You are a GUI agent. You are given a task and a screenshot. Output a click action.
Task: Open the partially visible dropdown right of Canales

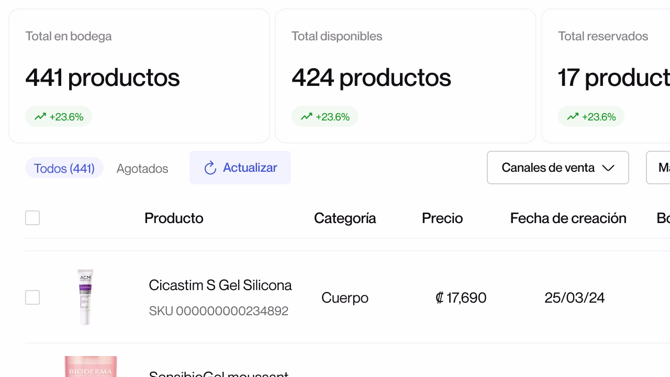[x=658, y=168]
